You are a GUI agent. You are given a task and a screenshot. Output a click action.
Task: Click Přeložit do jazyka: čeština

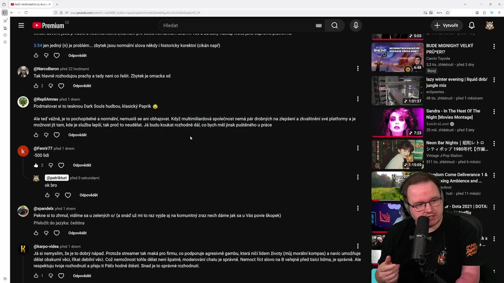coord(59,223)
